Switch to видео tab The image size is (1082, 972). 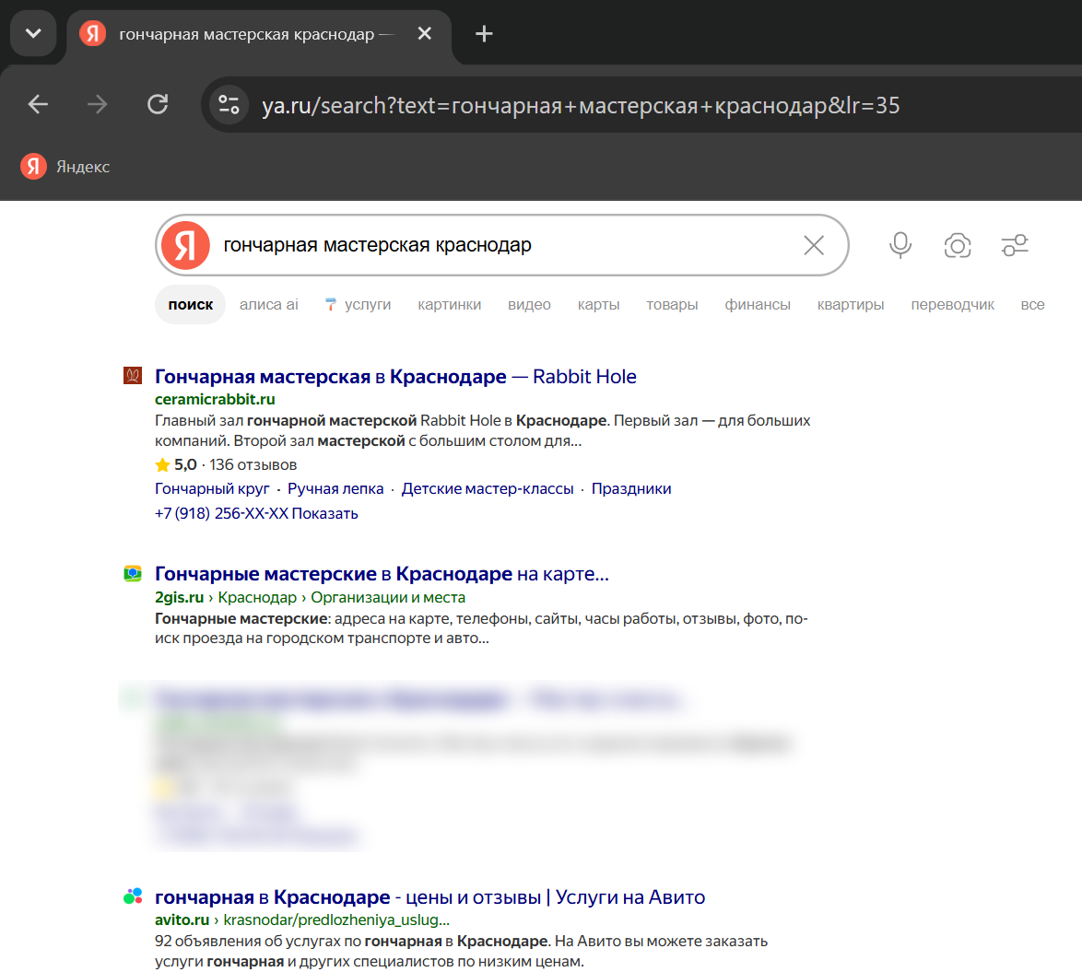coord(529,304)
